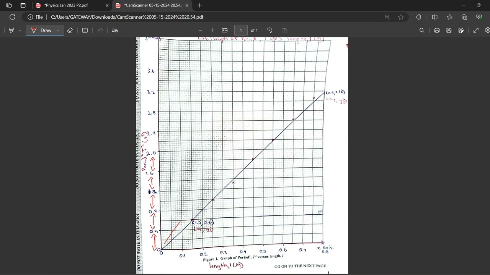490x275 pixels.
Task: Minimize the browser window
Action: [463, 5]
